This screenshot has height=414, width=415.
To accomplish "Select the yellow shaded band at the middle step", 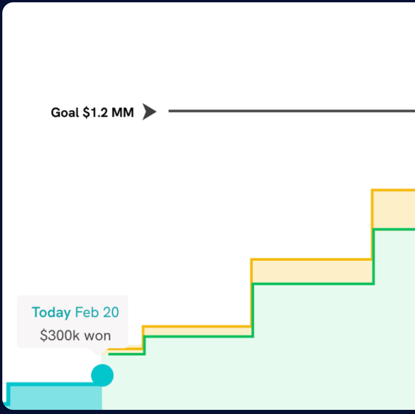I will [313, 272].
